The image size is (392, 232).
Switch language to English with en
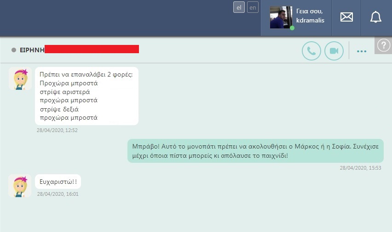click(253, 7)
